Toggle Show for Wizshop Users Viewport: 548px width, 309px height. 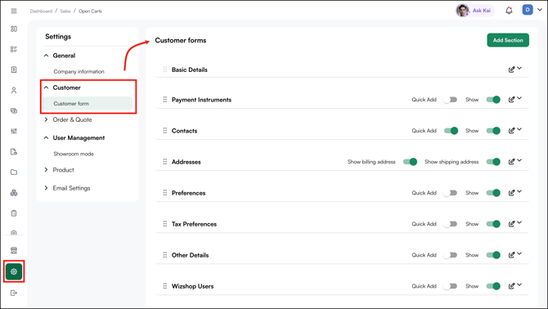click(x=493, y=286)
